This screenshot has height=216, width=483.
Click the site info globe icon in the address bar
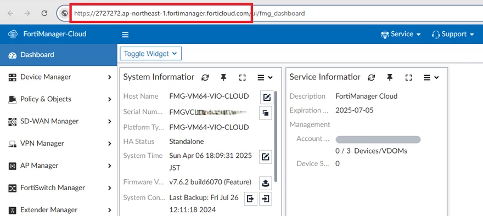[64, 13]
